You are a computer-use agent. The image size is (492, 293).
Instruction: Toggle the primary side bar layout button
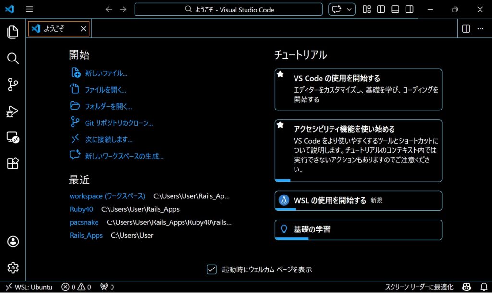click(381, 9)
